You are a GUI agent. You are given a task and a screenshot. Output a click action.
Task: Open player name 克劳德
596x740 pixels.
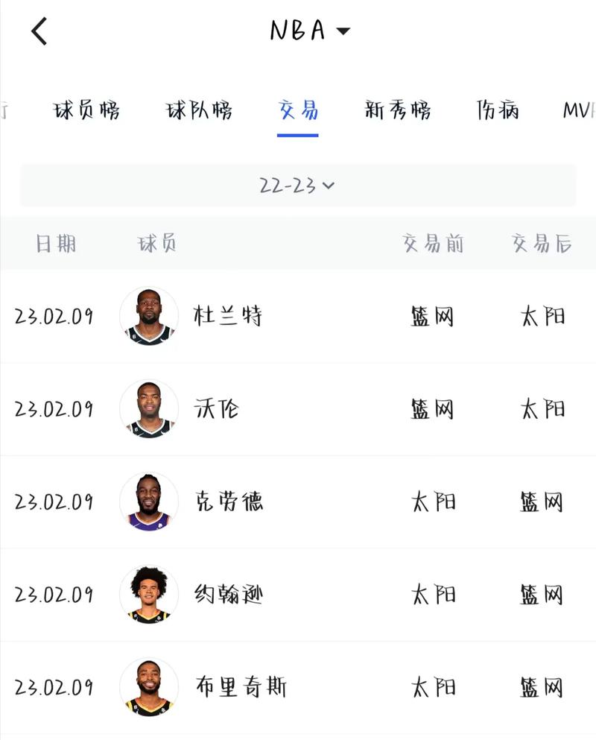(228, 502)
